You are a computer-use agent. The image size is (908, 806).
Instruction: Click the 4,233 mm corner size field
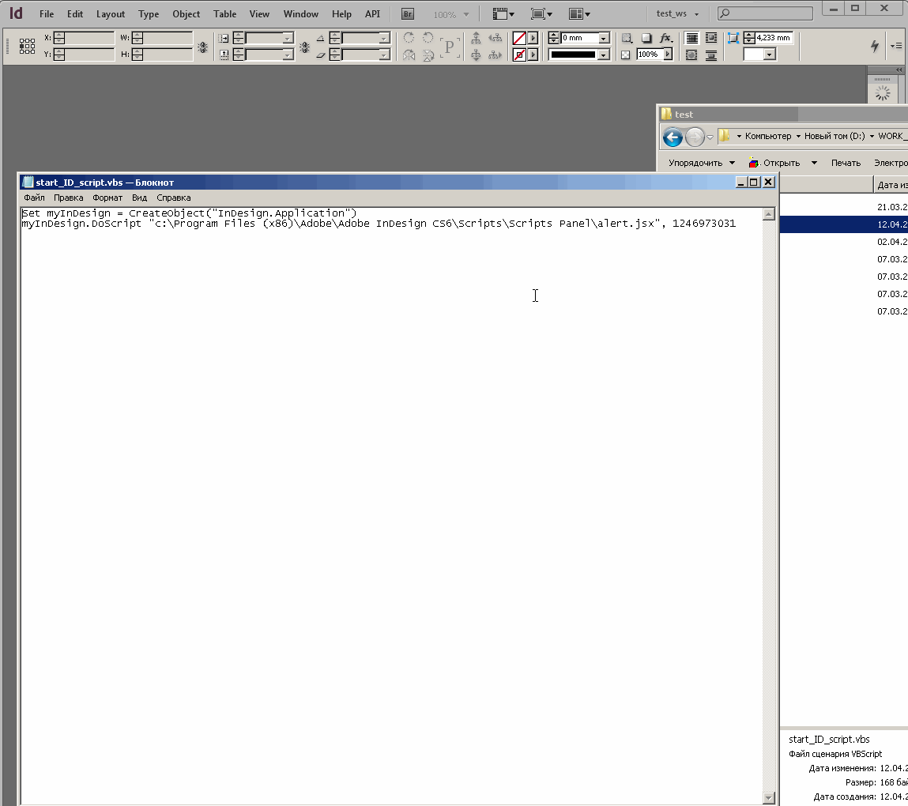coord(774,38)
